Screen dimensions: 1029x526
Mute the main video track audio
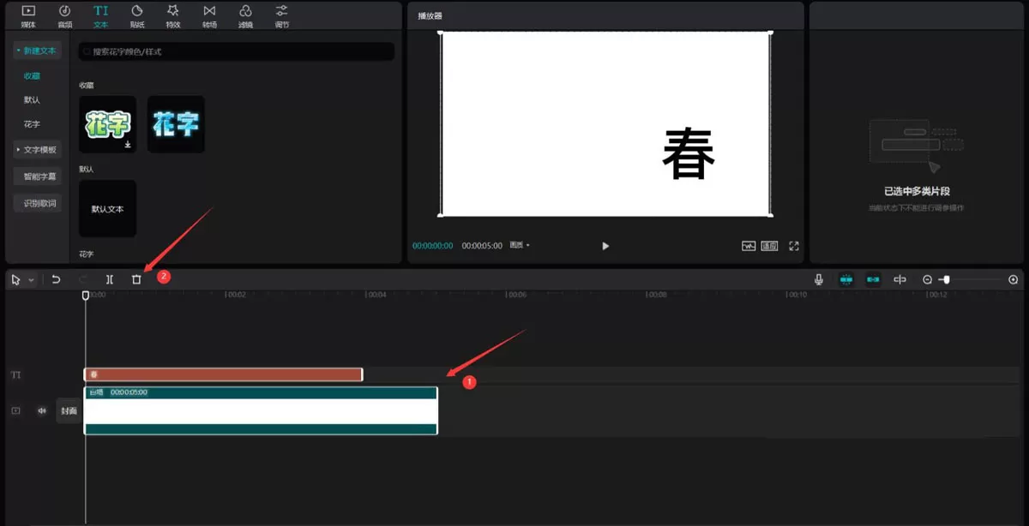coord(41,411)
